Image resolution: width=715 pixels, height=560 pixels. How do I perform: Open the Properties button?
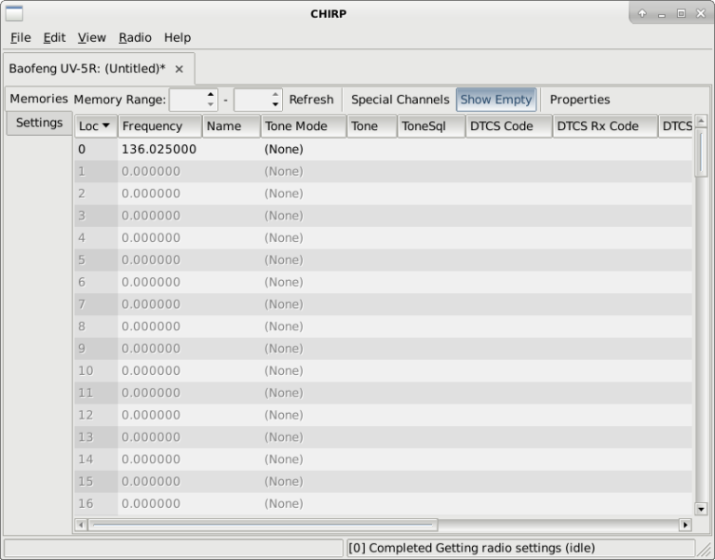click(579, 100)
